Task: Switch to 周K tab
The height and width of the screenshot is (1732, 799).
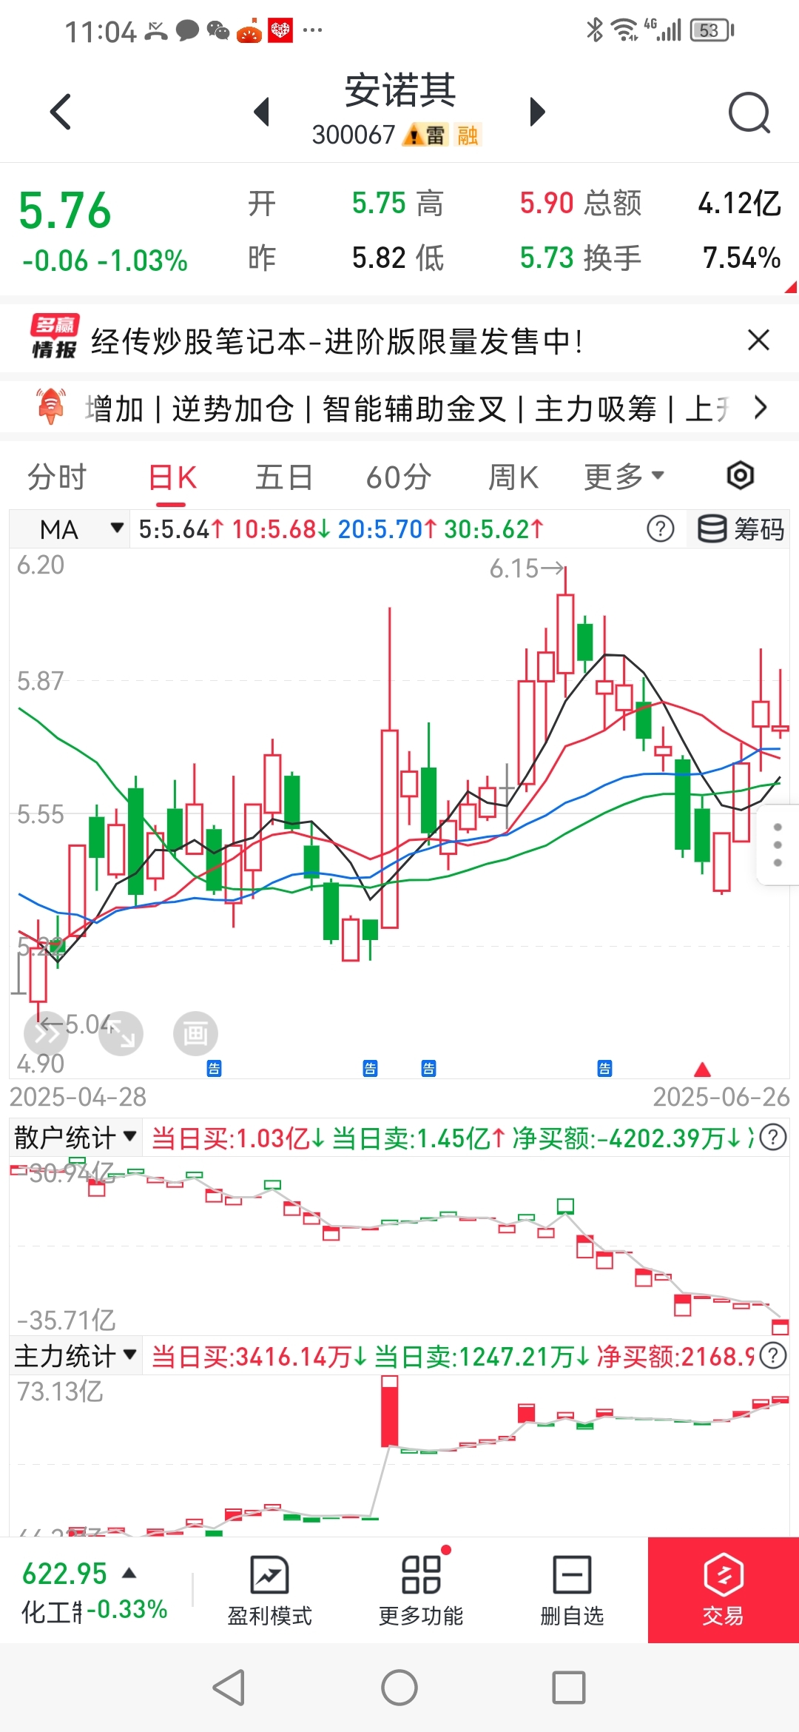Action: tap(513, 477)
